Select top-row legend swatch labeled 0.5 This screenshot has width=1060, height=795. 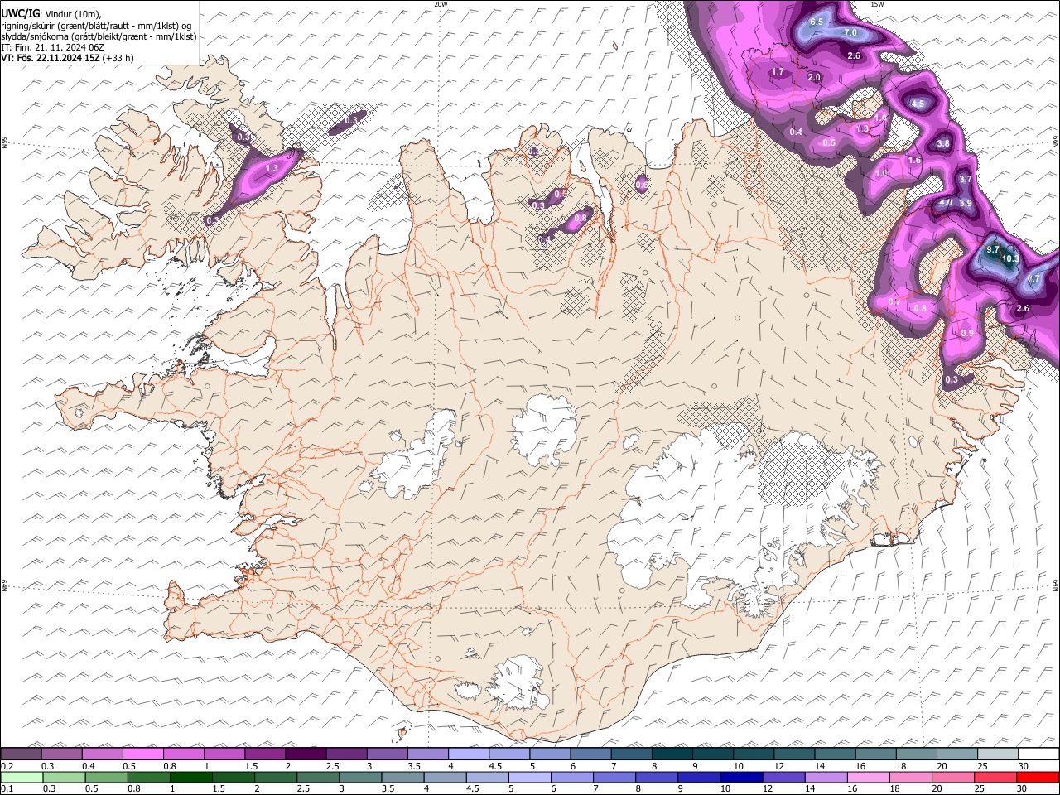coord(142,754)
